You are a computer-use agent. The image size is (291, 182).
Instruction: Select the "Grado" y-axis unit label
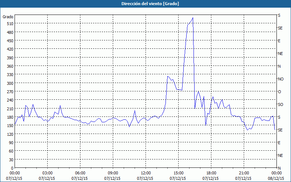click(8, 17)
